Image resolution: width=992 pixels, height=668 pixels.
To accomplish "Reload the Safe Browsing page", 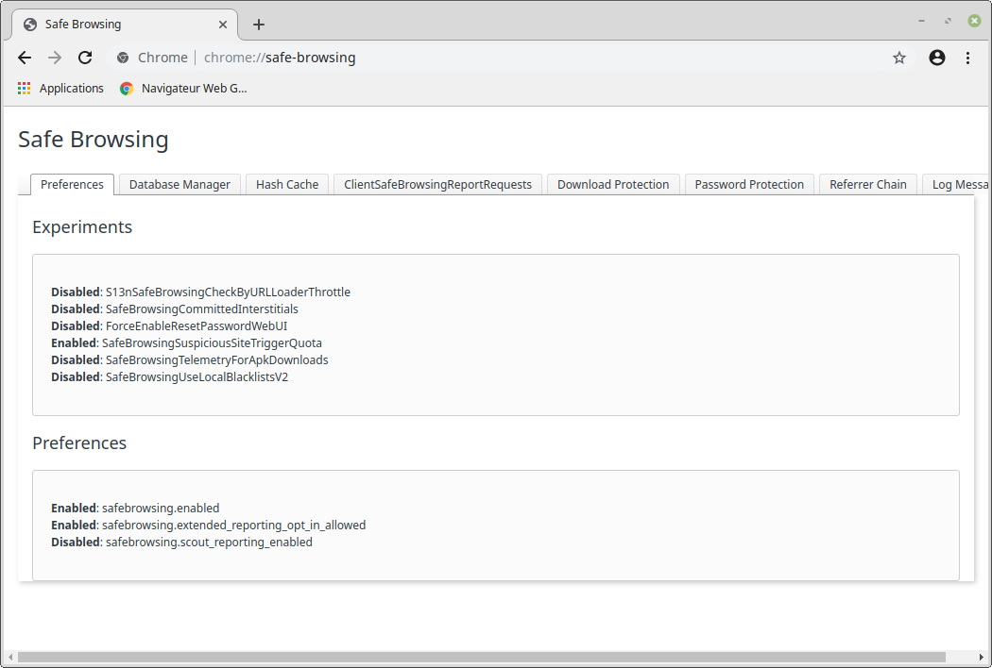I will click(x=85, y=58).
